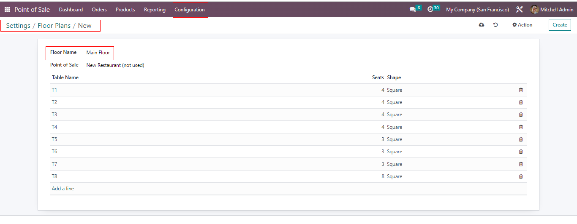Expand the Mitchell Admin user menu
The width and height of the screenshot is (577, 224).
point(552,9)
